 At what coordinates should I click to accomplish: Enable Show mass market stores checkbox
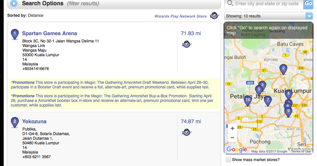pyautogui.click(x=228, y=159)
